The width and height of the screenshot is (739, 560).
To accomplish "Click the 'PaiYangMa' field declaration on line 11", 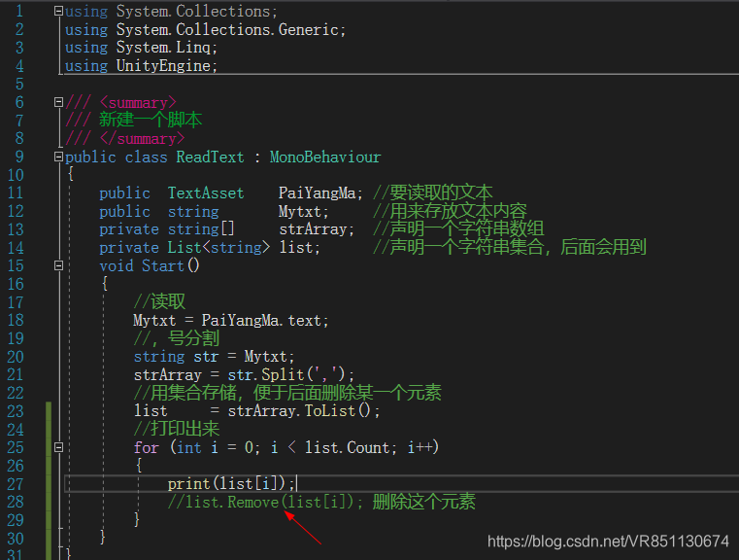I will pyautogui.click(x=318, y=192).
